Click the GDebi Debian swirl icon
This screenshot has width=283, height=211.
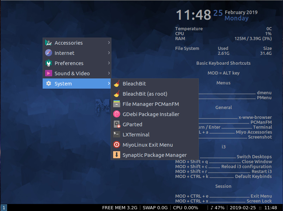117,114
